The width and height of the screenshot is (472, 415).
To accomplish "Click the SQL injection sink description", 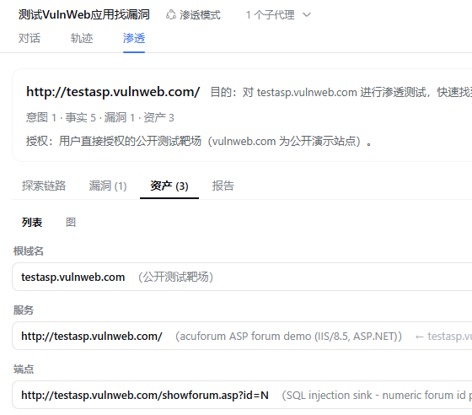I will [x=377, y=395].
